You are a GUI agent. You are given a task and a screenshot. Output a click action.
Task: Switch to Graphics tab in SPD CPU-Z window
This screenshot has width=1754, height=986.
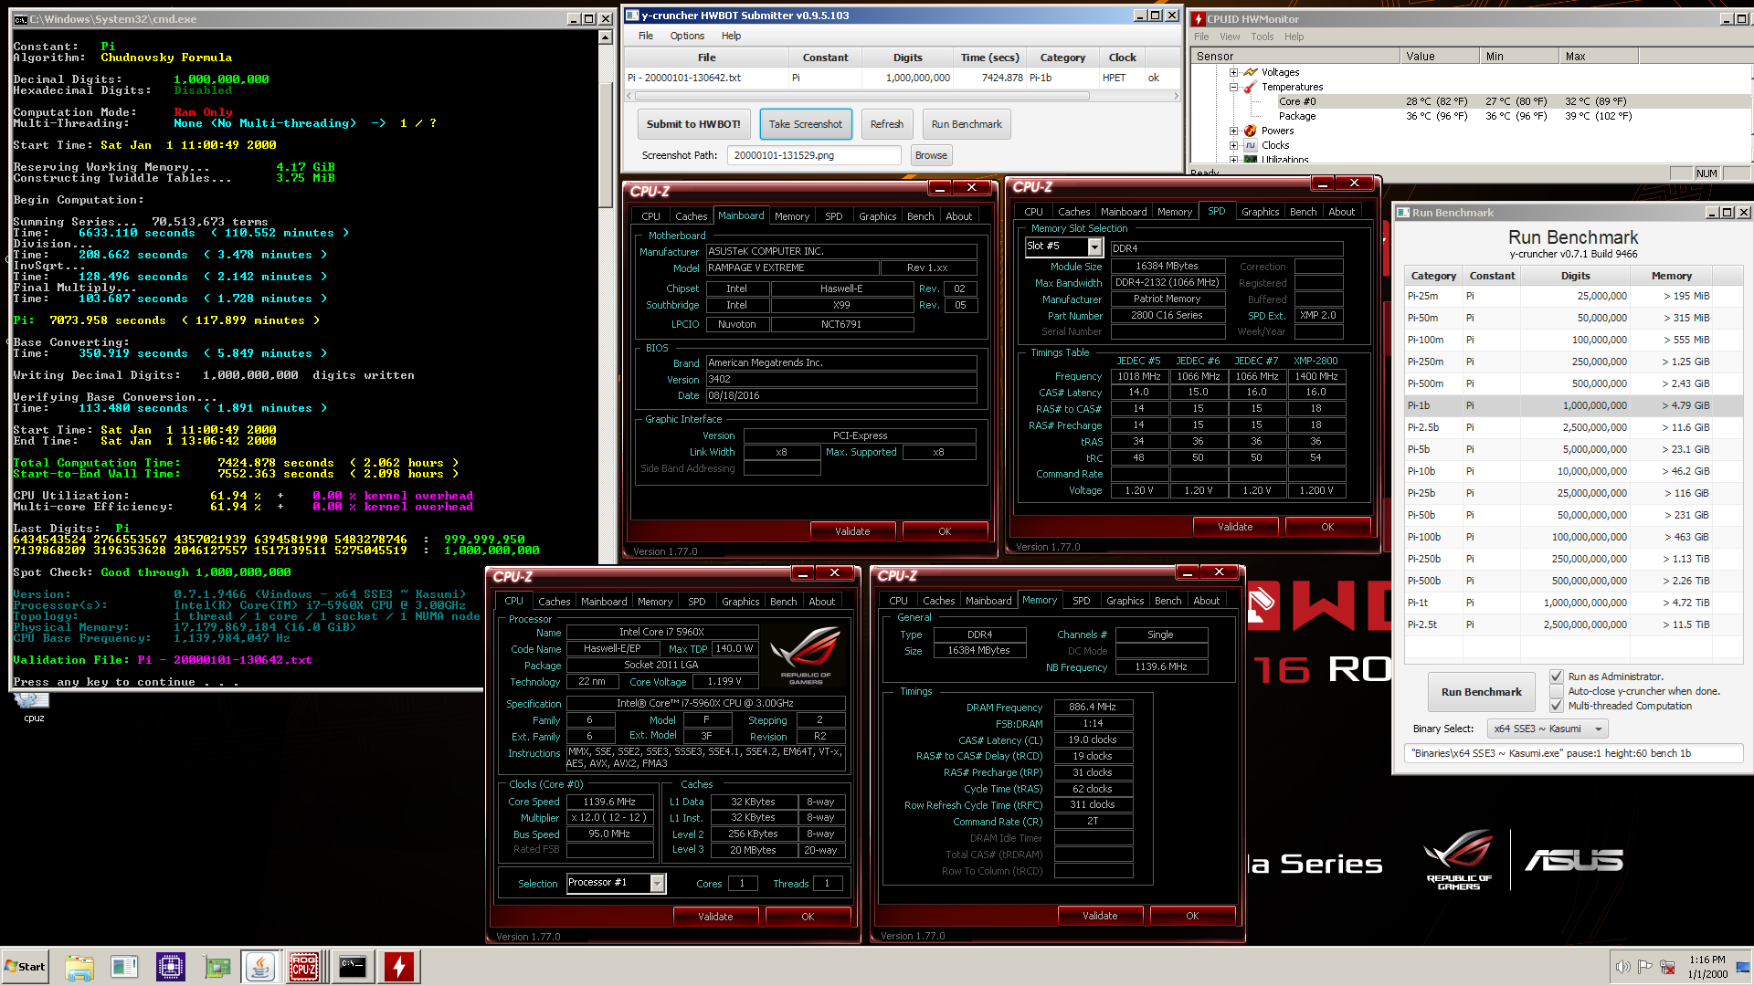pos(1260,212)
